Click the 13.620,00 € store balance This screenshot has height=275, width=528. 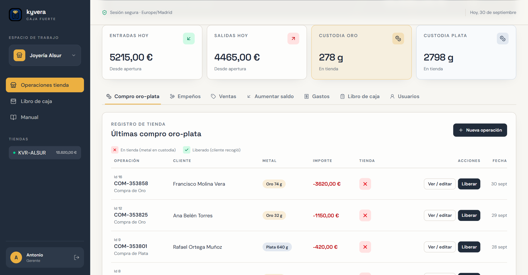66,152
